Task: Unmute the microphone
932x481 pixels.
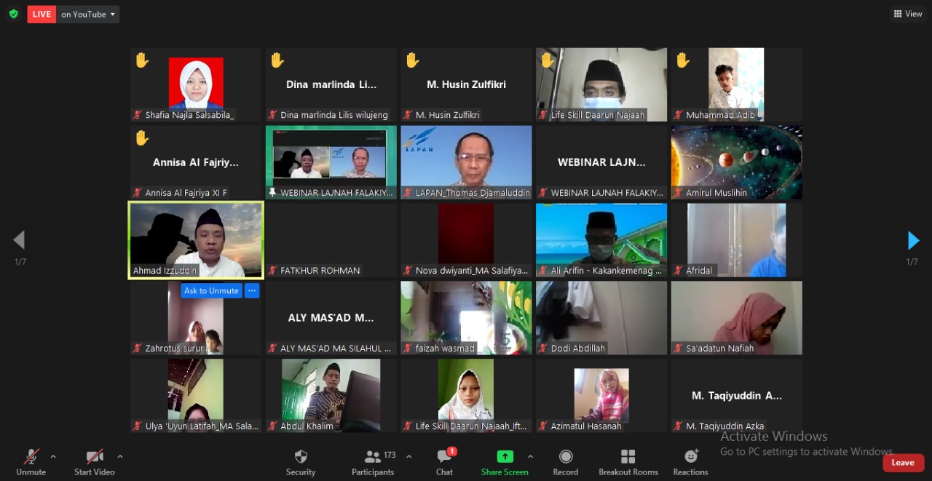Action: click(x=31, y=457)
